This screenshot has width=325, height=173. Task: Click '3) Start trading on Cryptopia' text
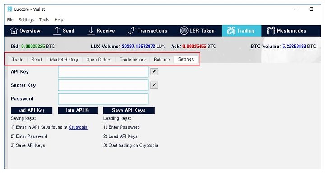pyautogui.click(x=131, y=145)
